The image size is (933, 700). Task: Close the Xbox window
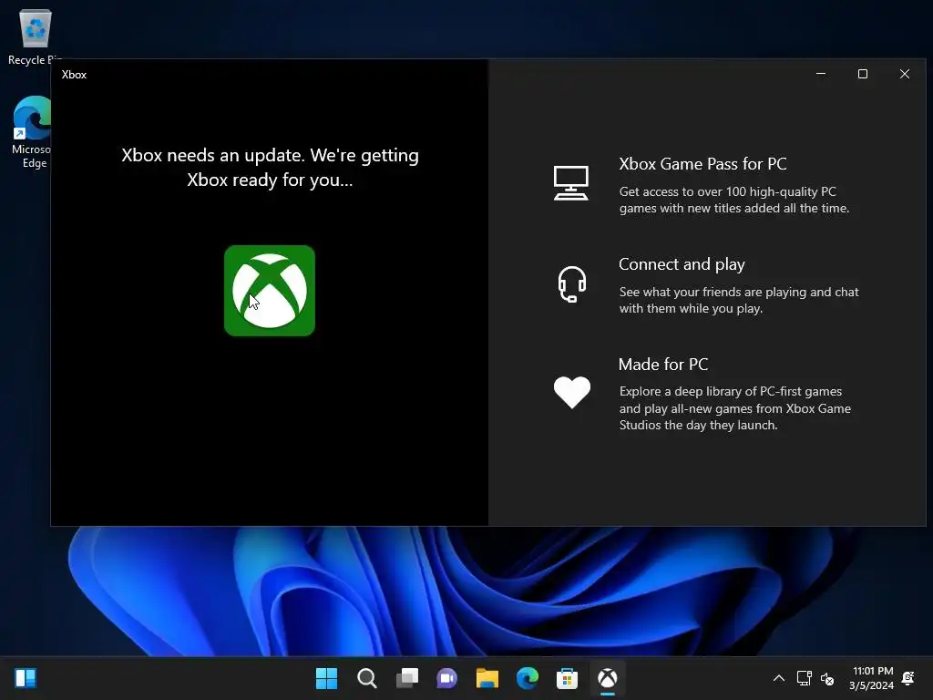pos(905,74)
